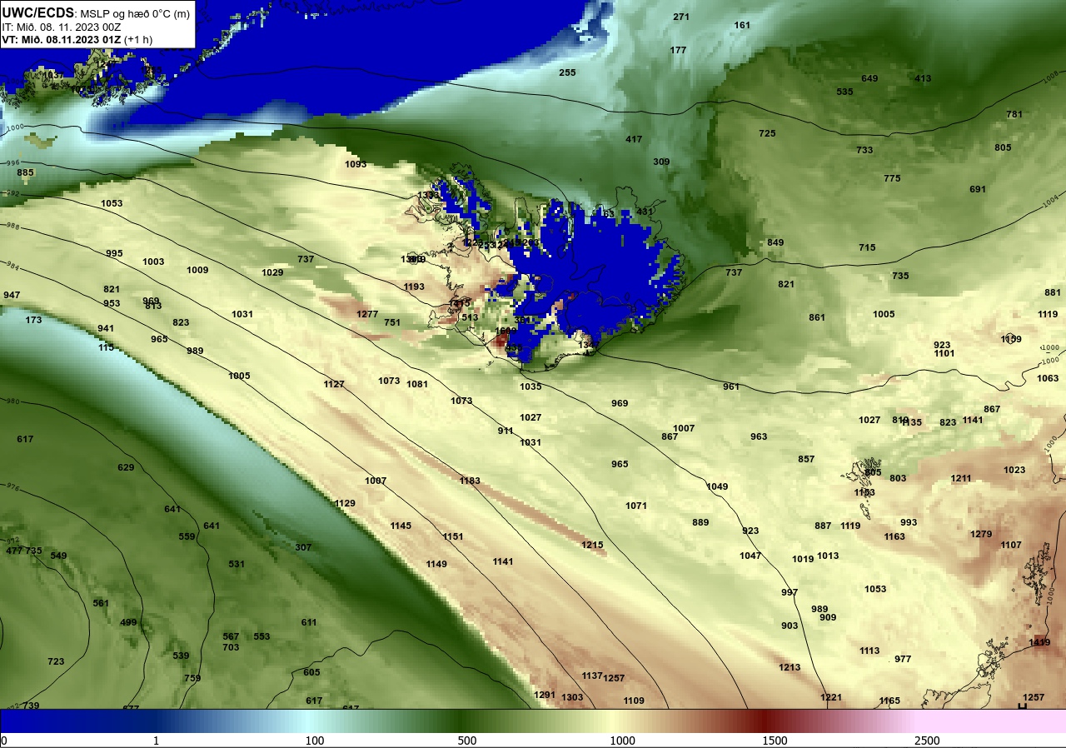This screenshot has width=1066, height=748.
Task: Click the height value 751 on the map
Action: click(x=392, y=322)
